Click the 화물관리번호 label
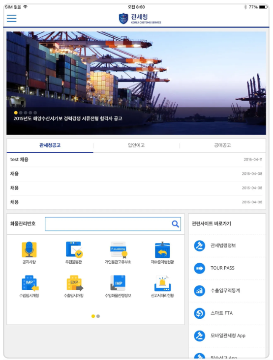This screenshot has height=360, width=273. pos(23,223)
